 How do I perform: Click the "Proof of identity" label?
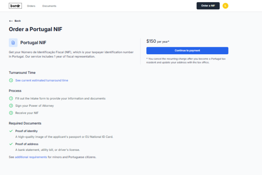coord(27,131)
